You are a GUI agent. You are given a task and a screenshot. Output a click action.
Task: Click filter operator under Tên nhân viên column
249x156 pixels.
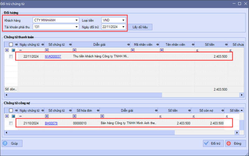(x=161, y=50)
